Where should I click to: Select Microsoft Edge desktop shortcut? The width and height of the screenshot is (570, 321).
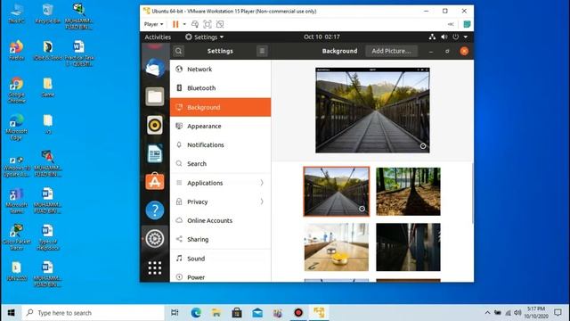pos(16,127)
